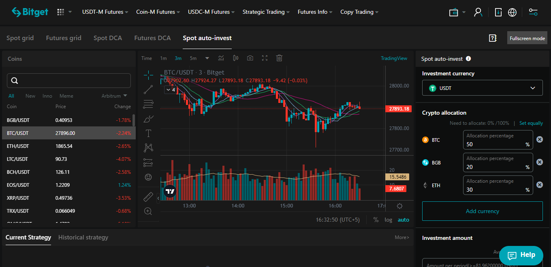
Task: Open the wallet assets icon
Action: 453,12
